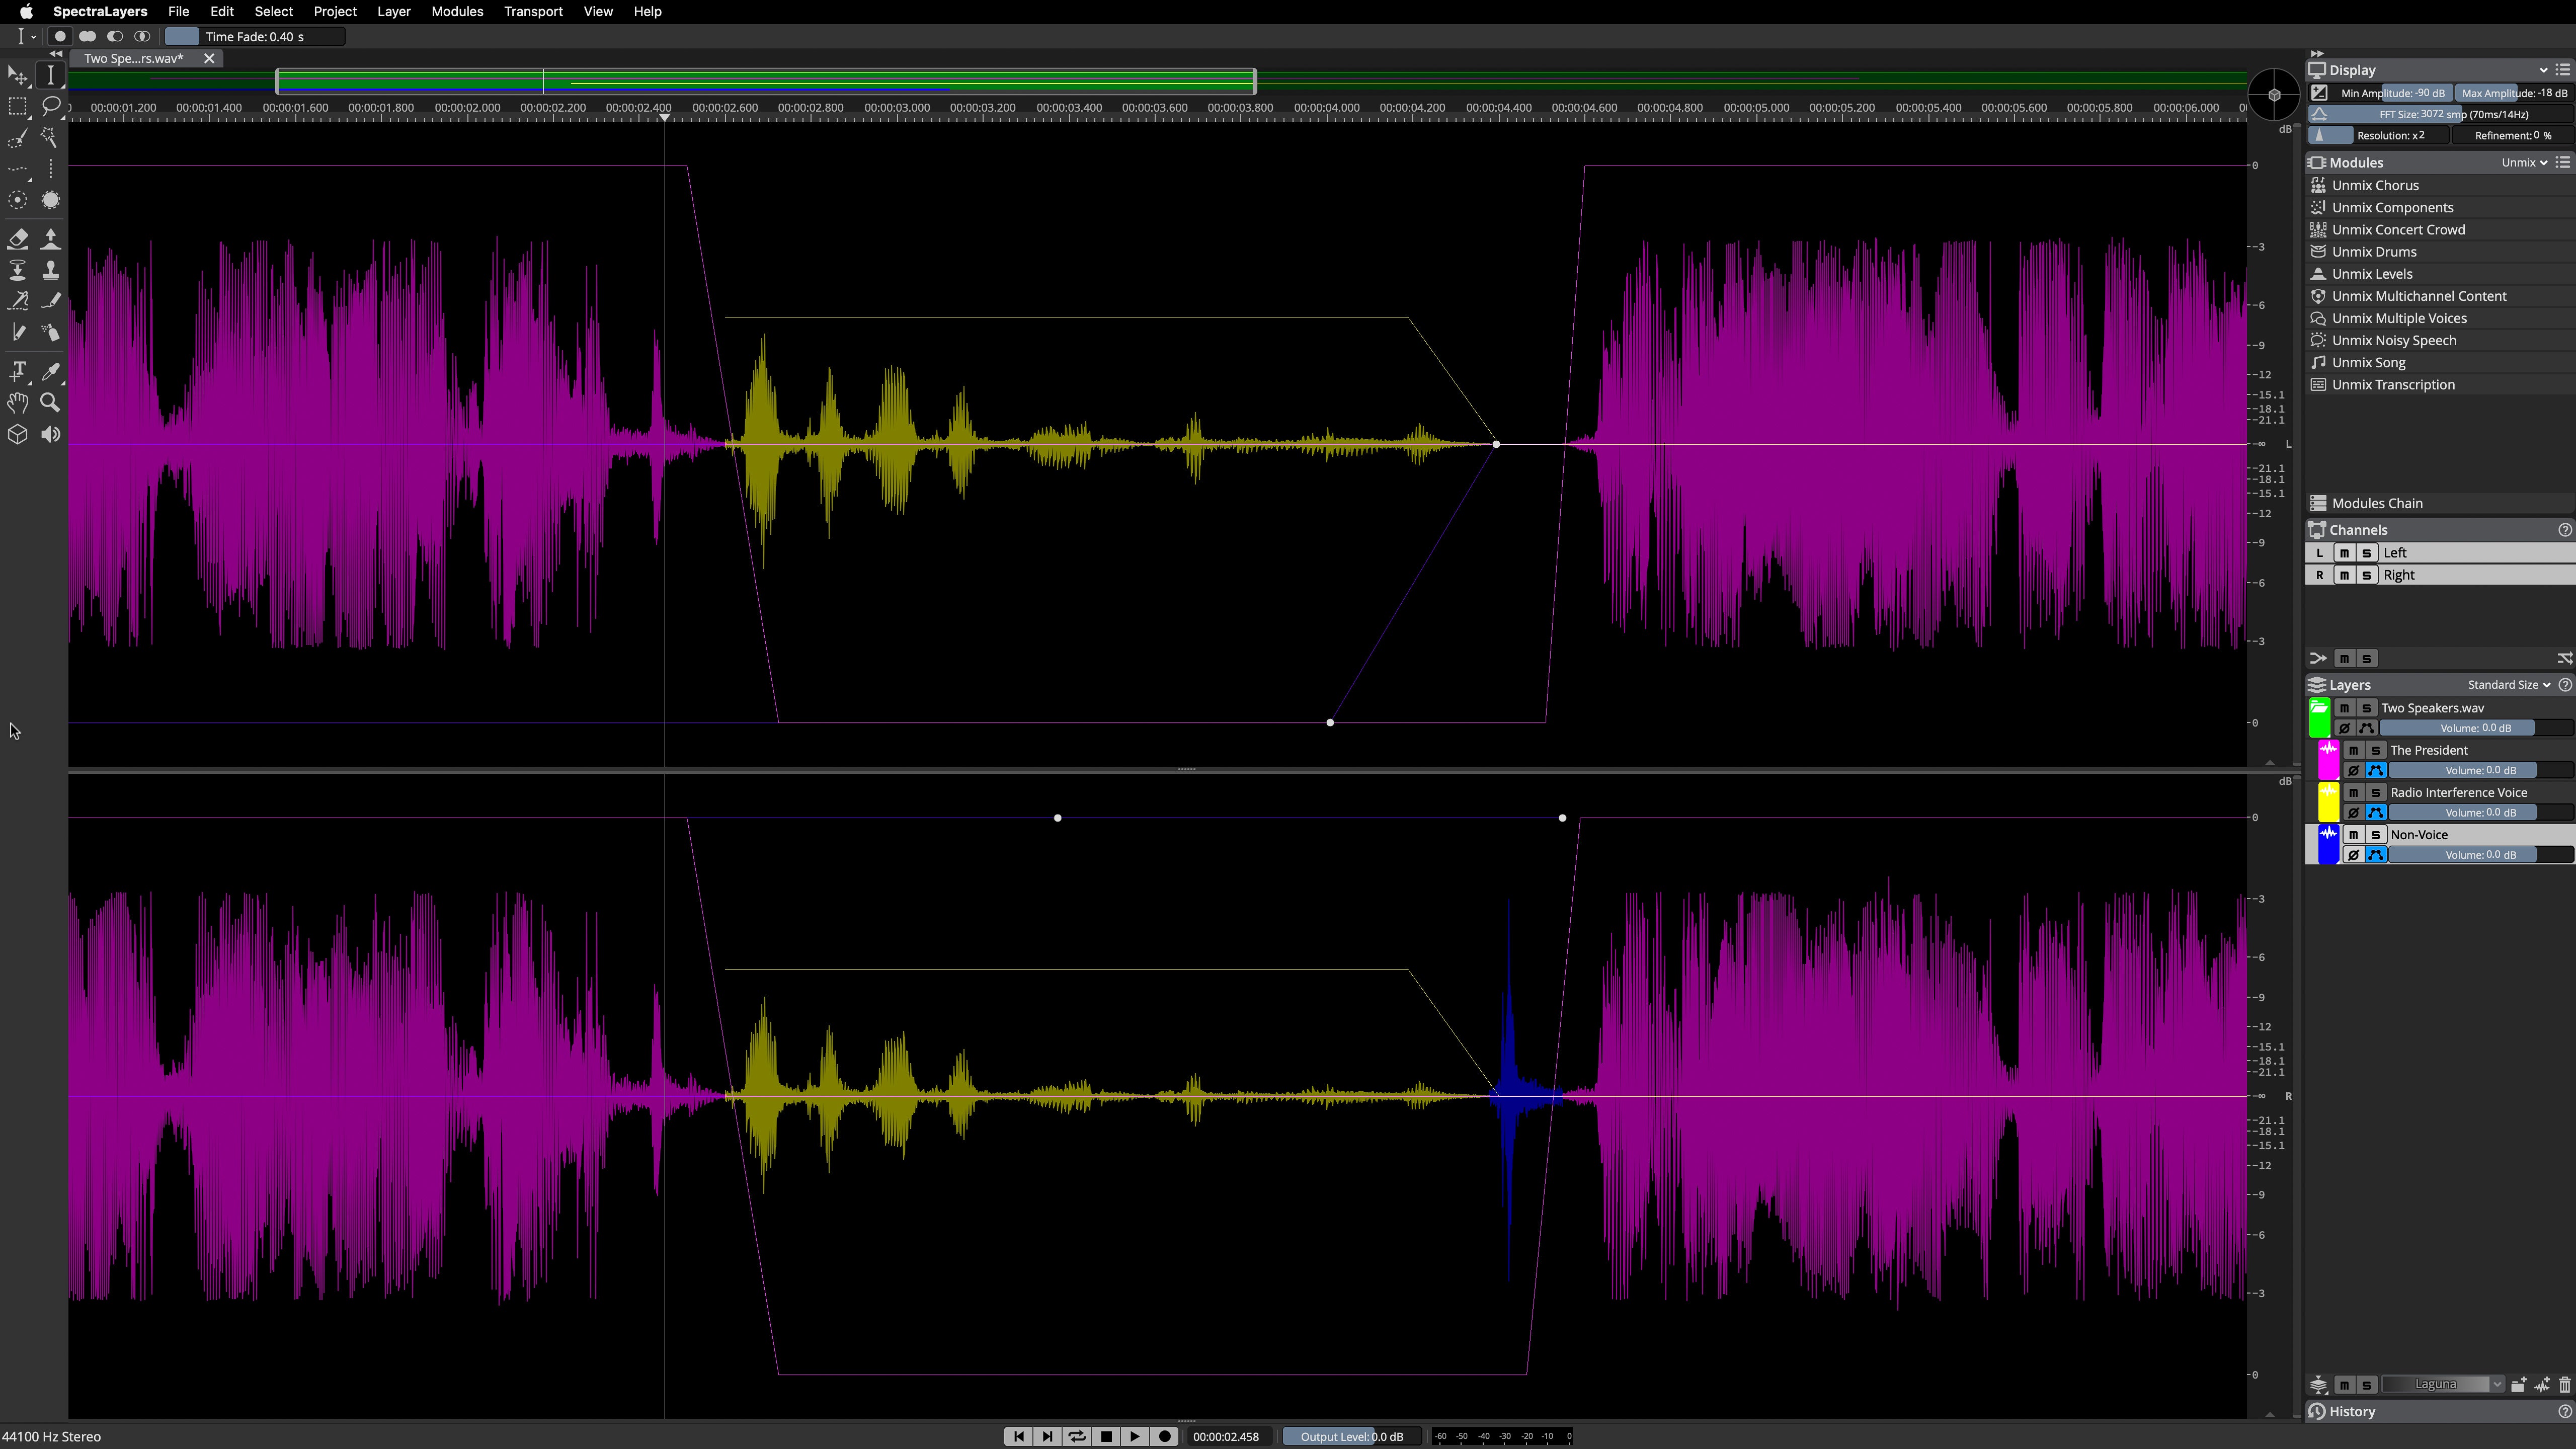Toggle the loop playback button

click(x=1076, y=1436)
